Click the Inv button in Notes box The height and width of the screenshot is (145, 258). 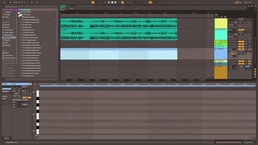(x=19, y=91)
